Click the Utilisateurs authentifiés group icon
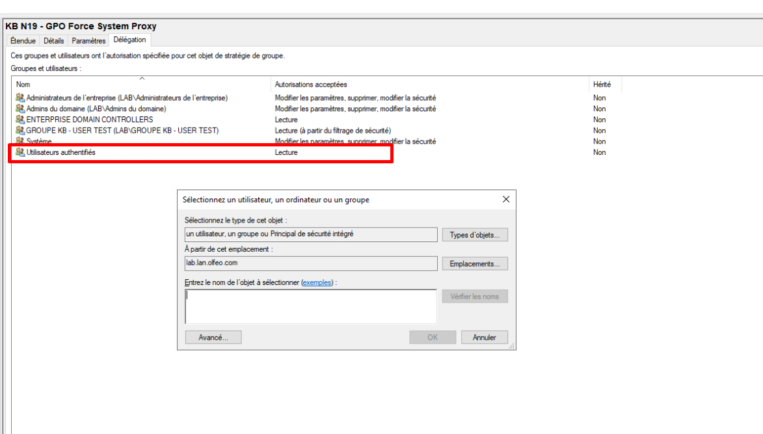This screenshot has width=763, height=434. tap(20, 152)
